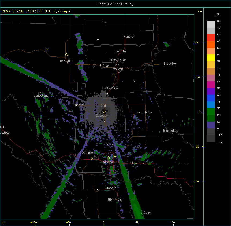Screen dimensions: 231x226
Task: Click the Cochrane town label
Action: [x=86, y=152]
